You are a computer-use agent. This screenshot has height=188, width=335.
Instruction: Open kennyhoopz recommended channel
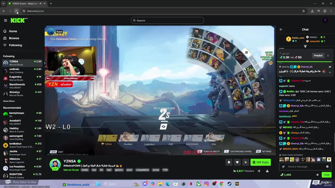(x=22, y=114)
